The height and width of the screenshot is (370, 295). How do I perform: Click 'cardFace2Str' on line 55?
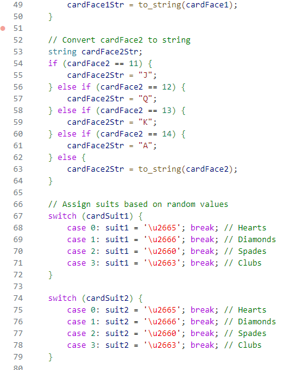click(x=95, y=75)
